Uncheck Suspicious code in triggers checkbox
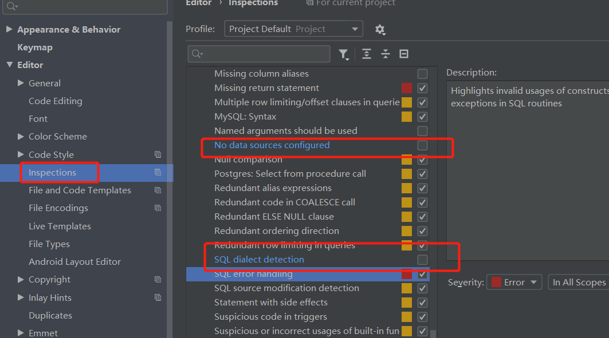This screenshot has width=609, height=338. pos(422,317)
